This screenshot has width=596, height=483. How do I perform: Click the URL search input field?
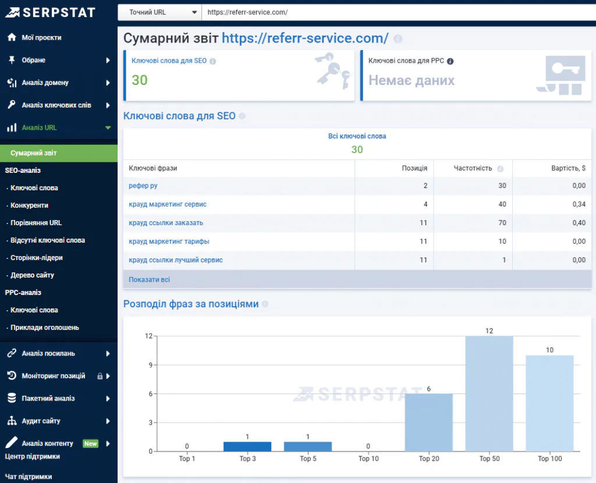[x=399, y=12]
